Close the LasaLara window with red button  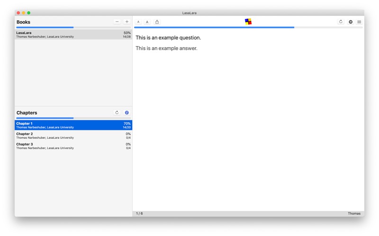[18, 13]
